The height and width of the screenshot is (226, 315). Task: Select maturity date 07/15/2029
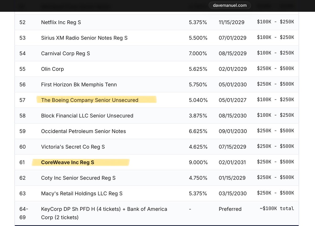(232, 147)
